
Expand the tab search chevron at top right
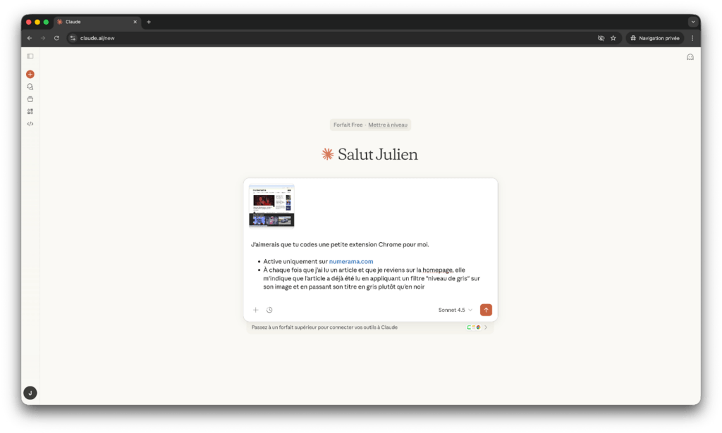tap(692, 22)
